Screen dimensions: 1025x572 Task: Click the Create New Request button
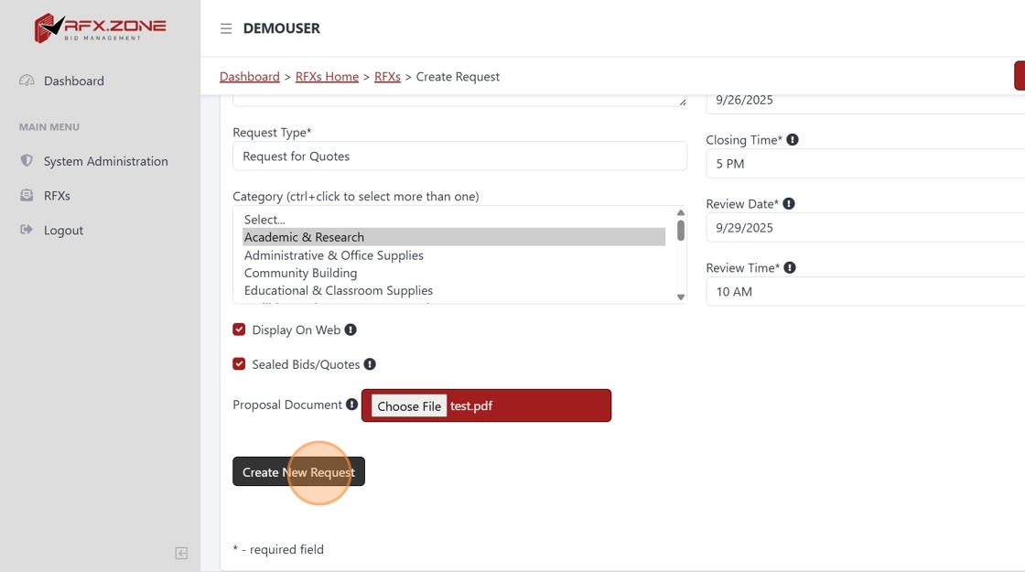coord(298,472)
